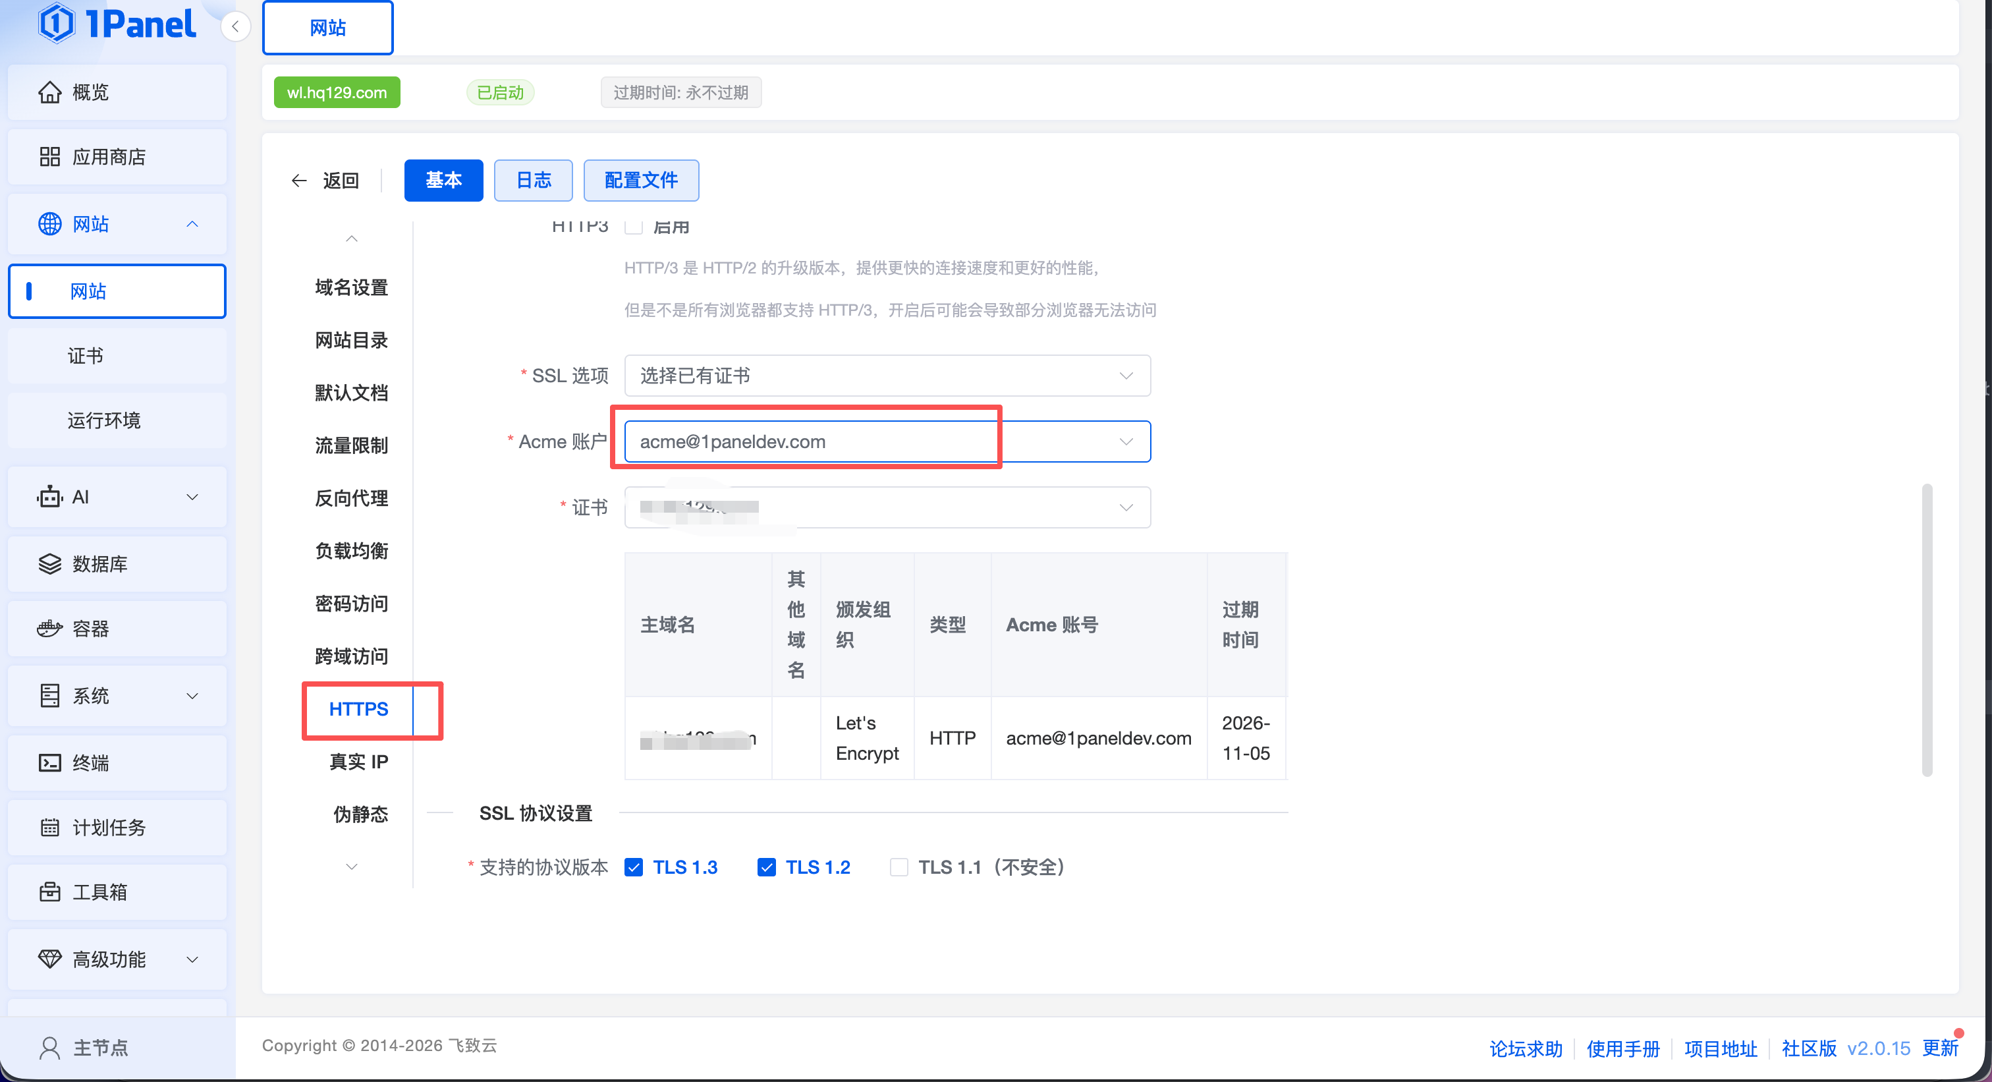The image size is (1992, 1082).
Task: Click 高级功能 diamond icon
Action: tap(49, 959)
